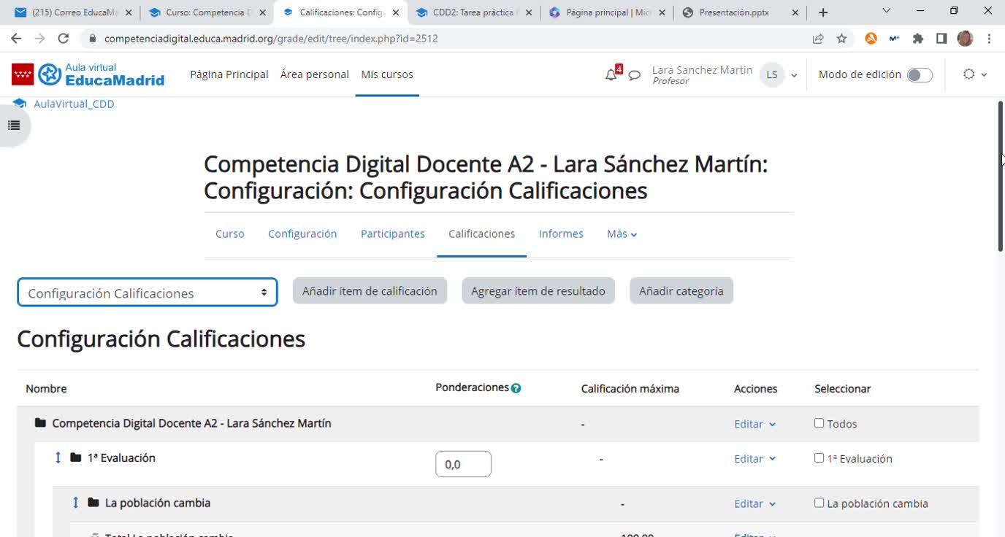Open the Configuración Calificaciones dropdown selector
This screenshot has width=1005, height=537.
coord(148,293)
